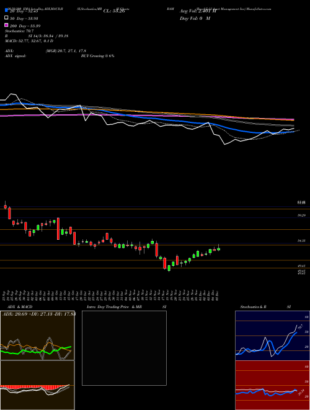310x410 pixels.
Task: Select the ADX signal label
Action: (x=15, y=56)
